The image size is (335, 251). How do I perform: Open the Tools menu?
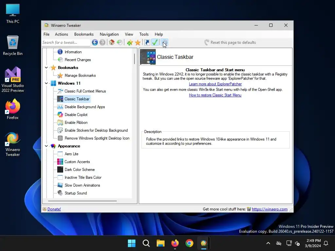tap(144, 34)
